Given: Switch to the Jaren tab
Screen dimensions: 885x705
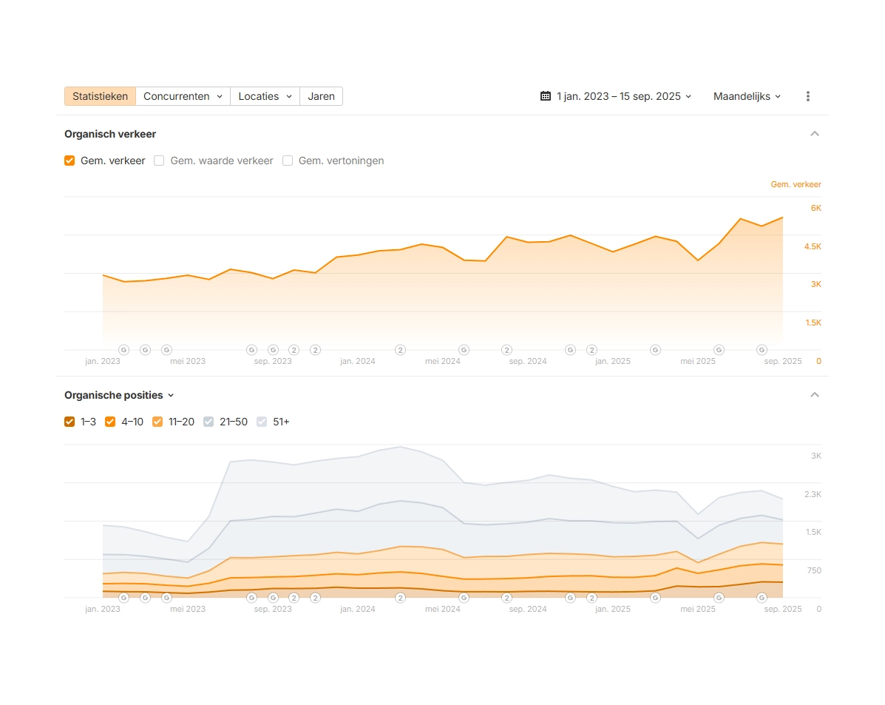Looking at the screenshot, I should (x=321, y=96).
